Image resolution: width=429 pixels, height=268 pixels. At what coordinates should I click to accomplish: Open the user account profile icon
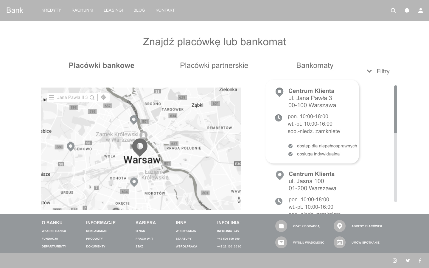point(420,10)
